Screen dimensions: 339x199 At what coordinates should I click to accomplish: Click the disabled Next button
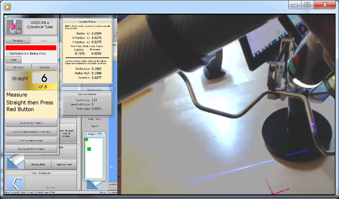coord(44,41)
